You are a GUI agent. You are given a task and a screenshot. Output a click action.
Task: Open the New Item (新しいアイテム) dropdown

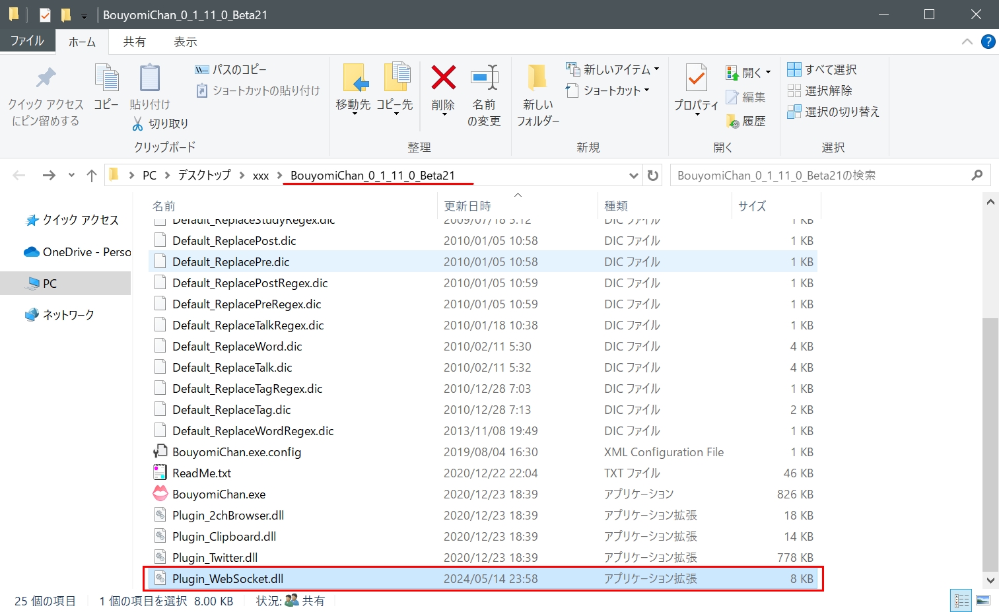(x=613, y=69)
